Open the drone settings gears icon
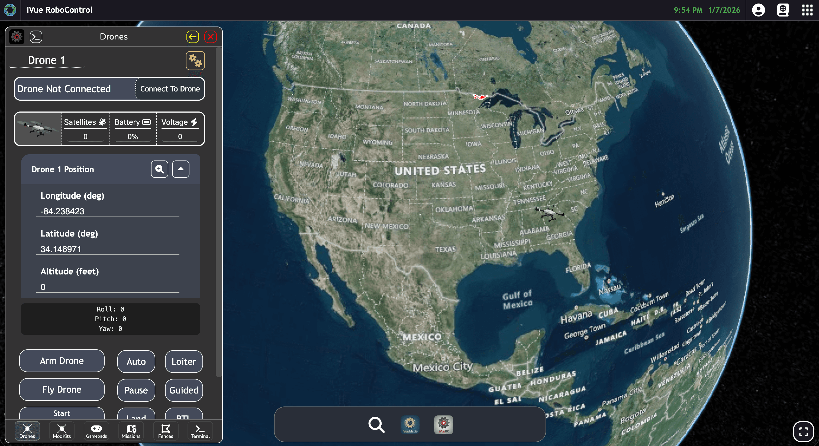Viewport: 819px width, 446px height. pos(195,60)
